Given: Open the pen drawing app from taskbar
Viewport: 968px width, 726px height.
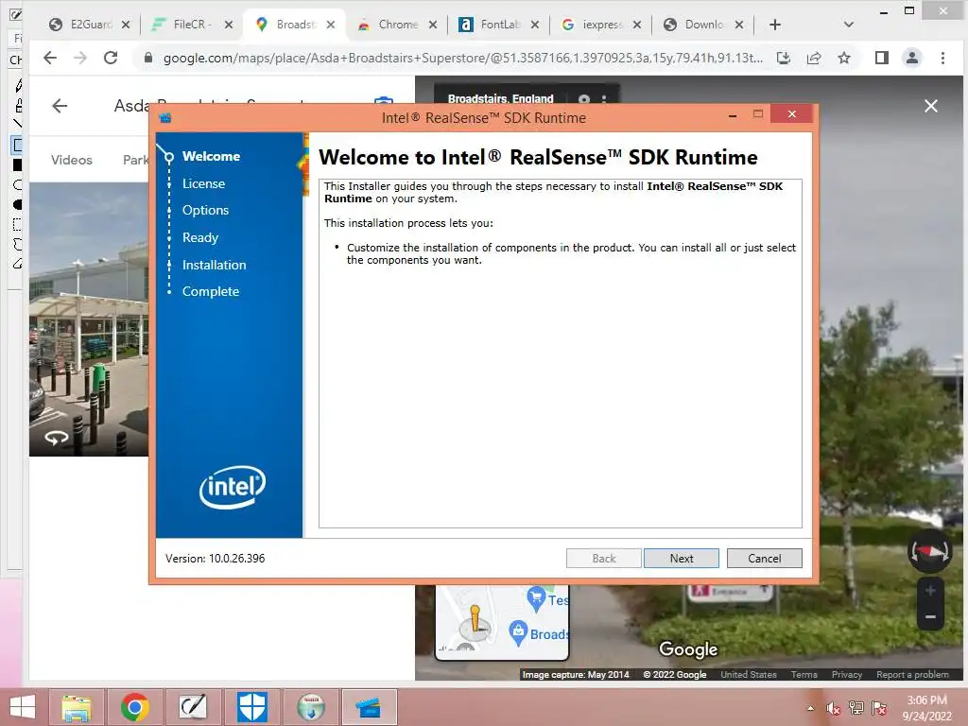Looking at the screenshot, I should tap(193, 707).
